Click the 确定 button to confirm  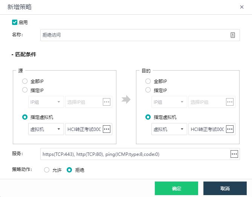[176, 188]
